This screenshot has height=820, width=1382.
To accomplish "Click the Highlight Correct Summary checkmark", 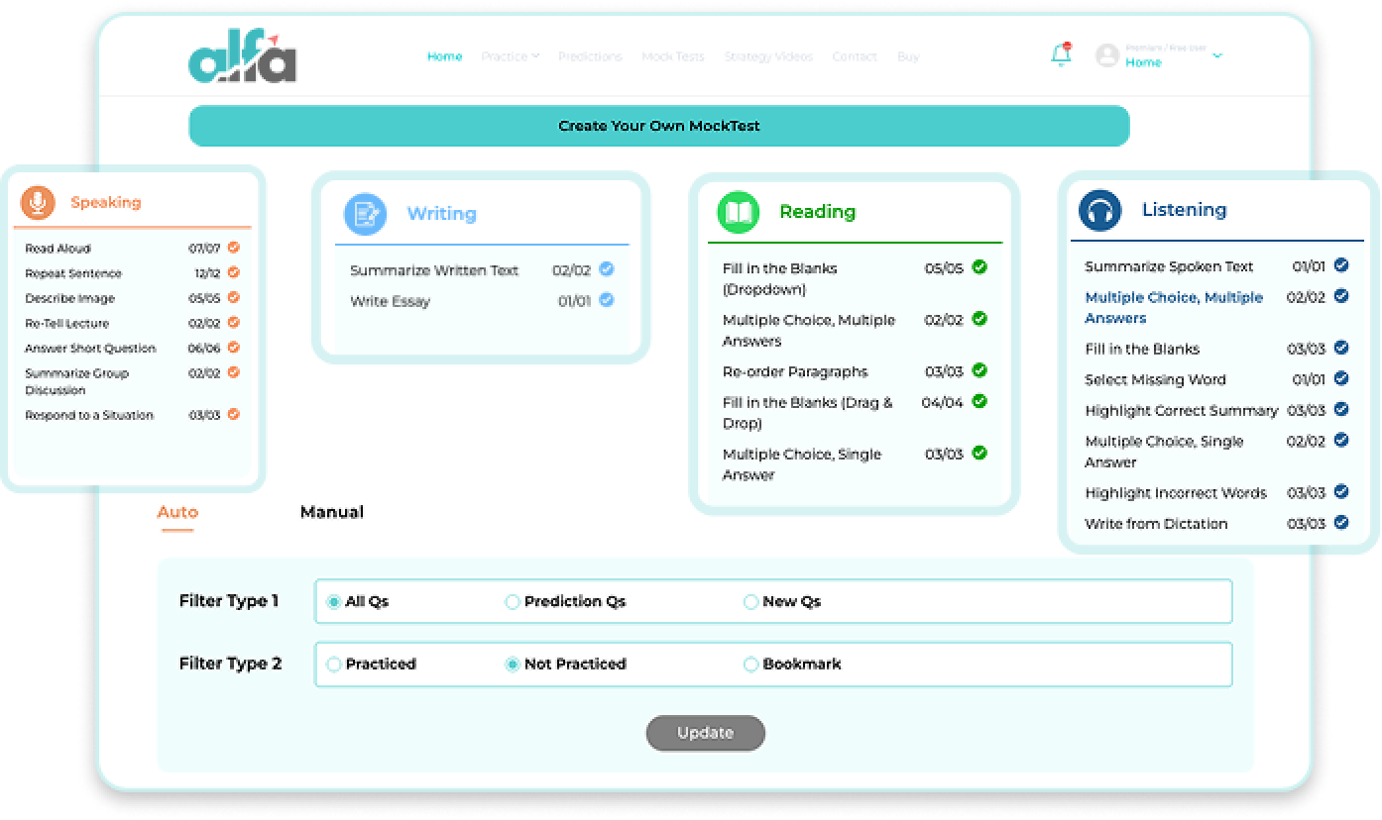I will pyautogui.click(x=1341, y=409).
